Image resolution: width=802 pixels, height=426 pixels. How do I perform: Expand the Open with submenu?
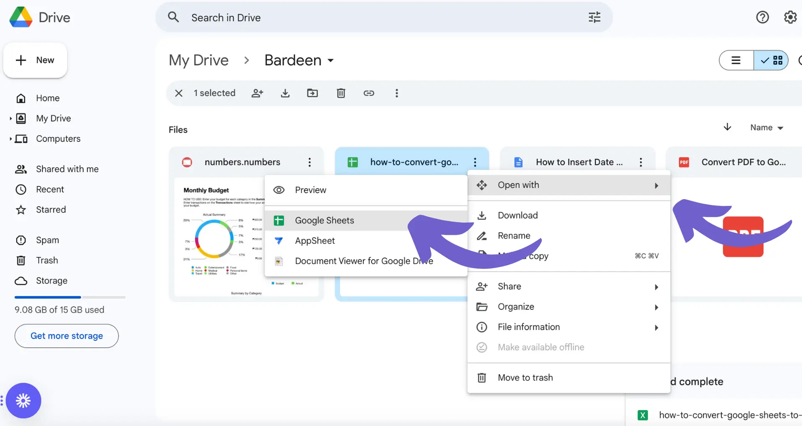[569, 185]
